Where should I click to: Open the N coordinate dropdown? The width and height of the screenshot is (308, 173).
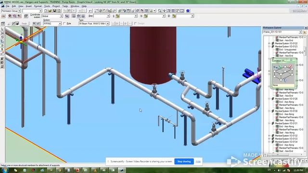point(164,16)
